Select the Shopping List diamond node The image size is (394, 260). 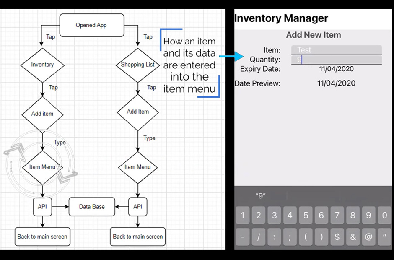point(137,65)
